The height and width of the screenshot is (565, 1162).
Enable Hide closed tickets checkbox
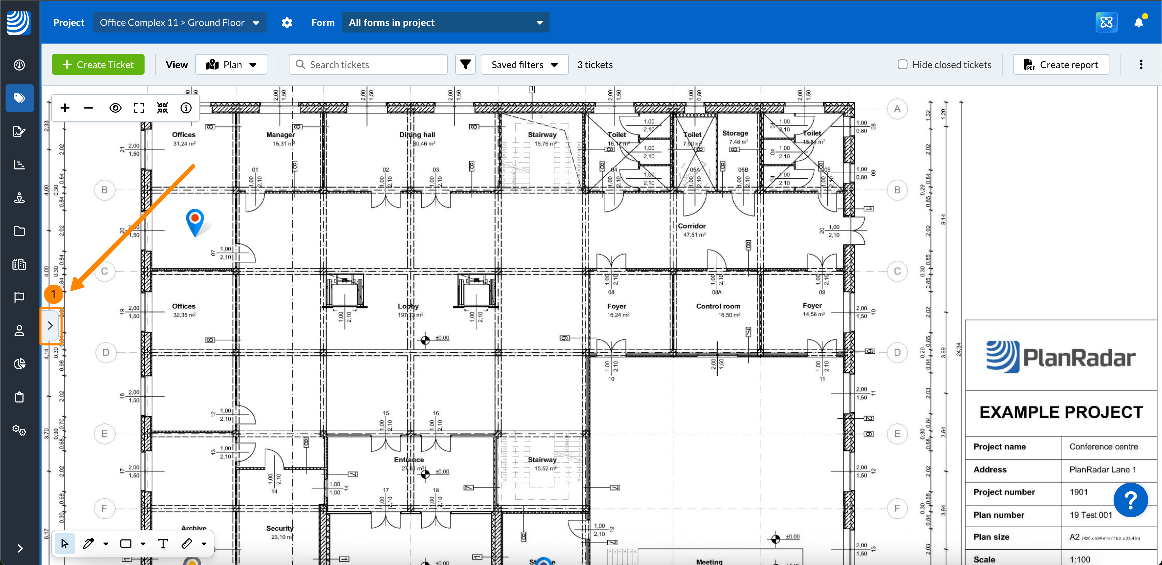click(902, 64)
